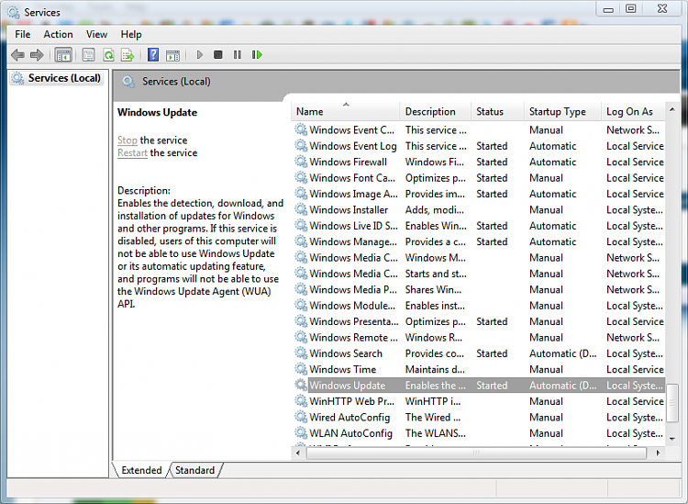Screen dimensions: 688x504
Task: Select the Windows Remote ... service row
Action: (x=479, y=337)
